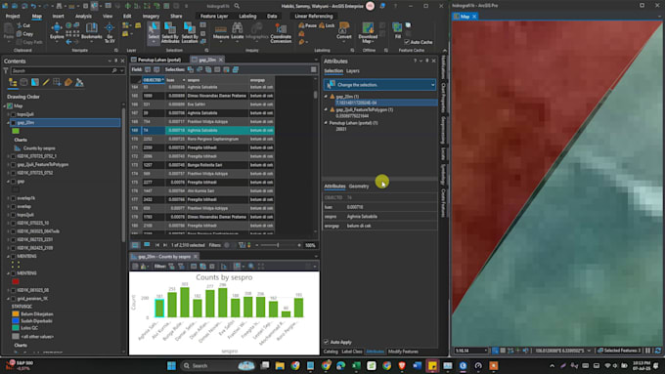Toggle visibility of gap_20m layer
Screen dimensions: 665x374
click(13, 122)
